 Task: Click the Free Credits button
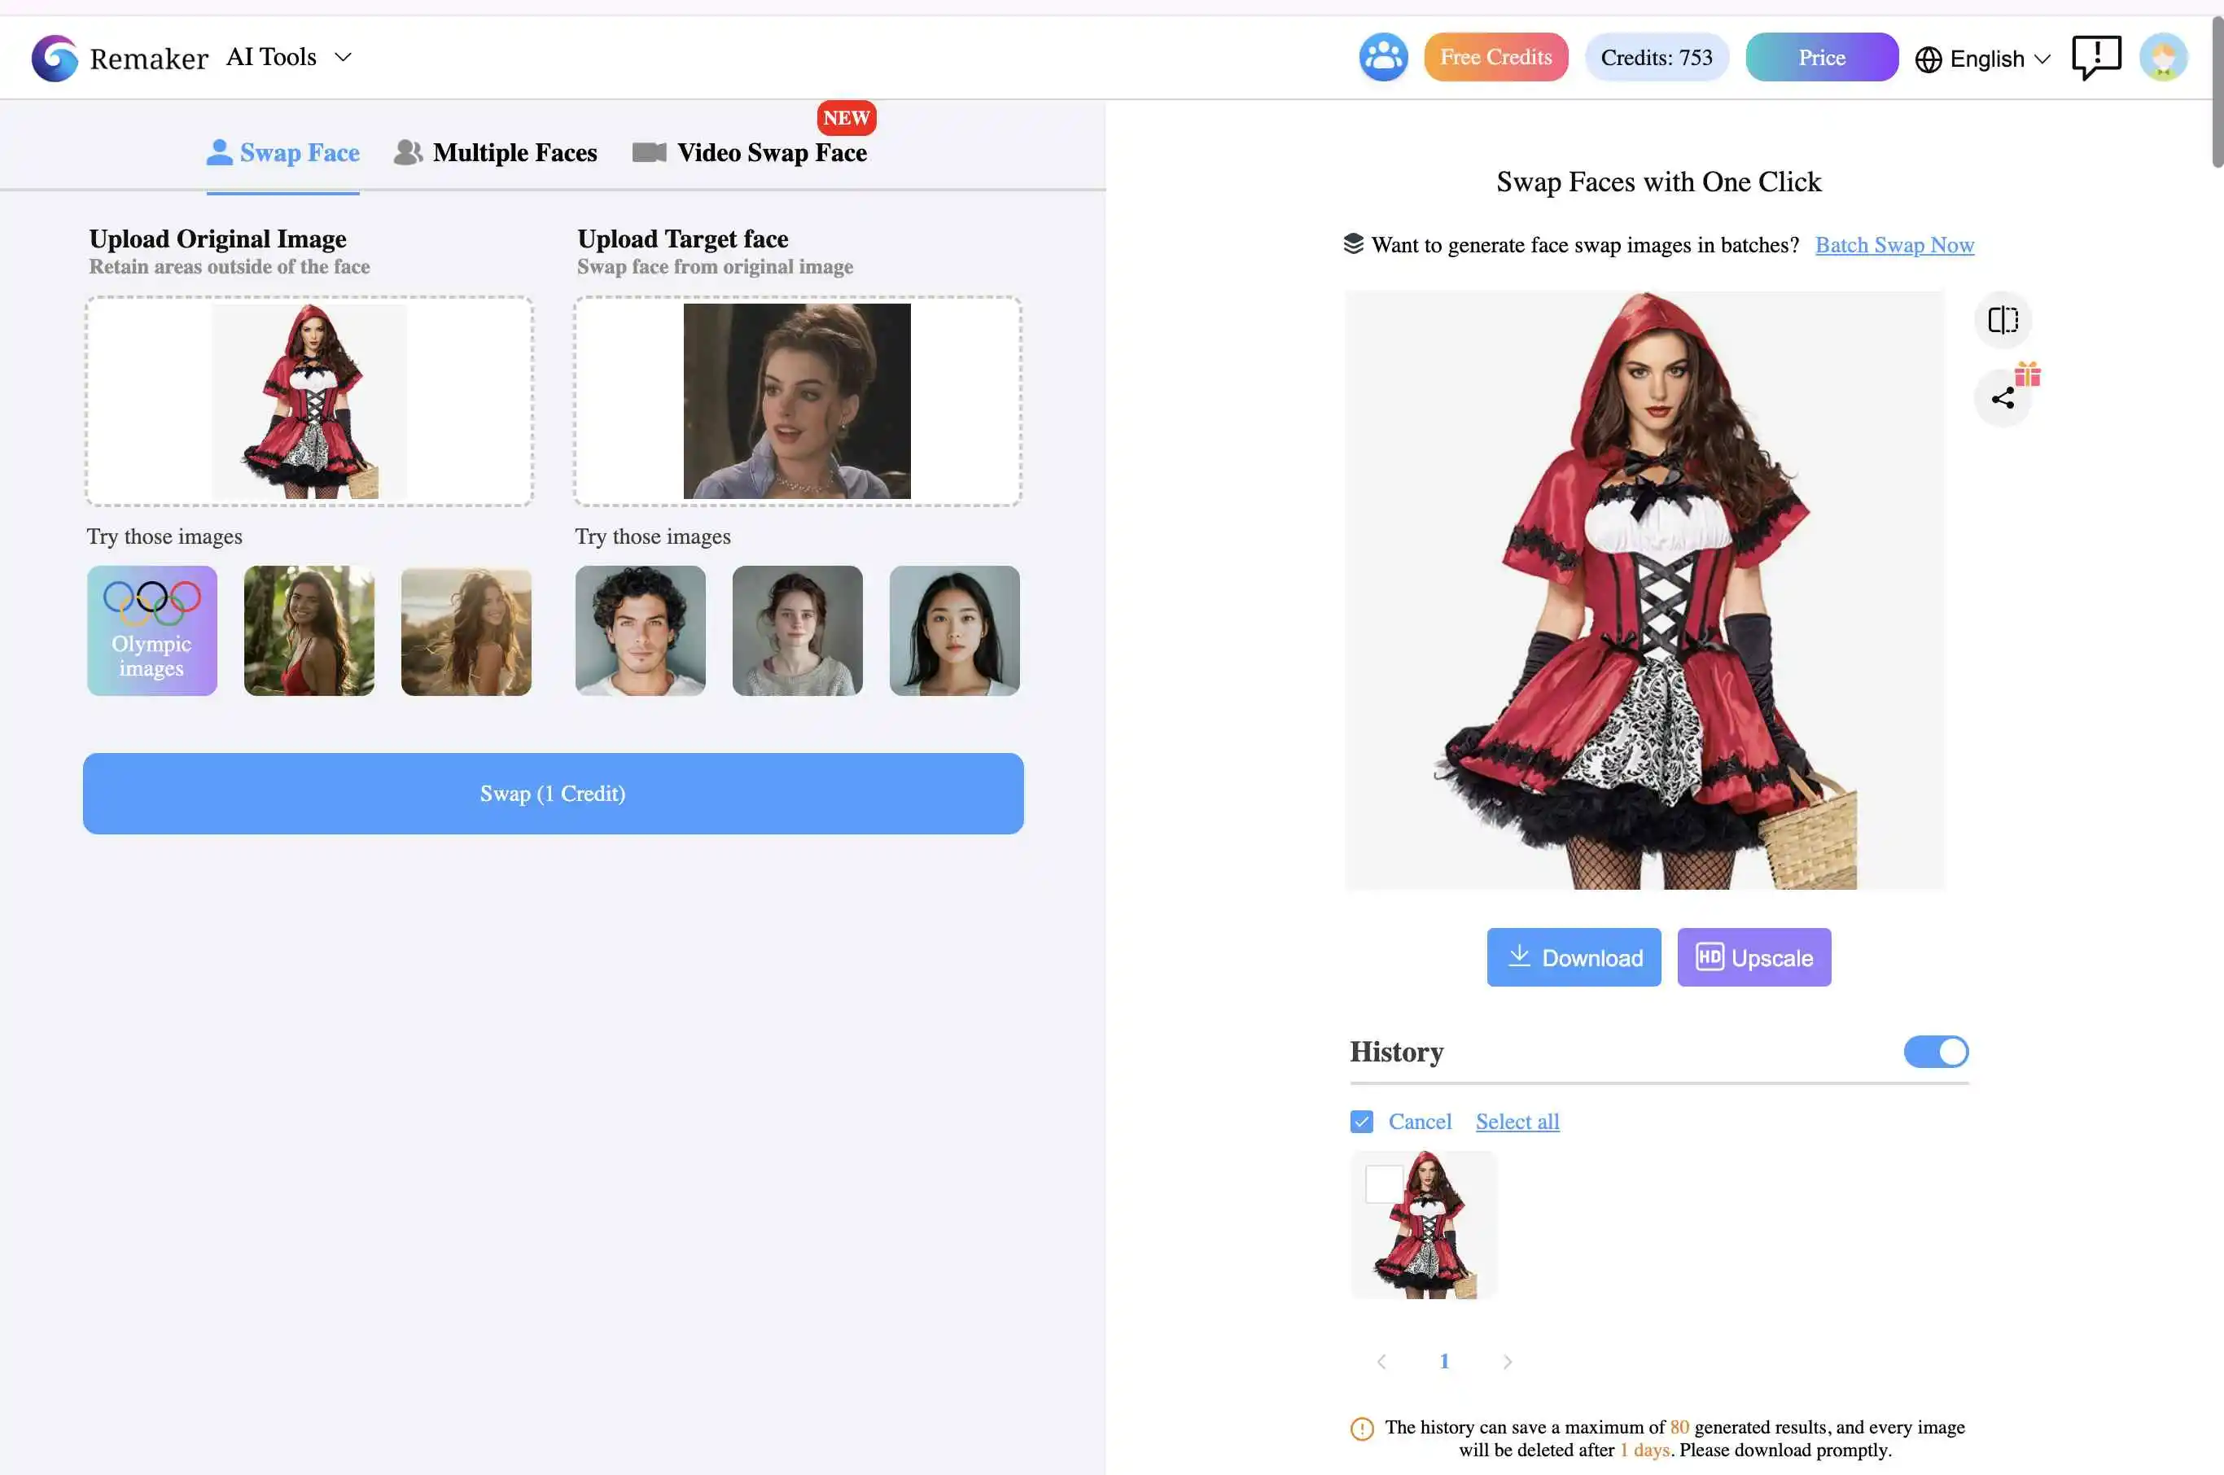(1495, 57)
